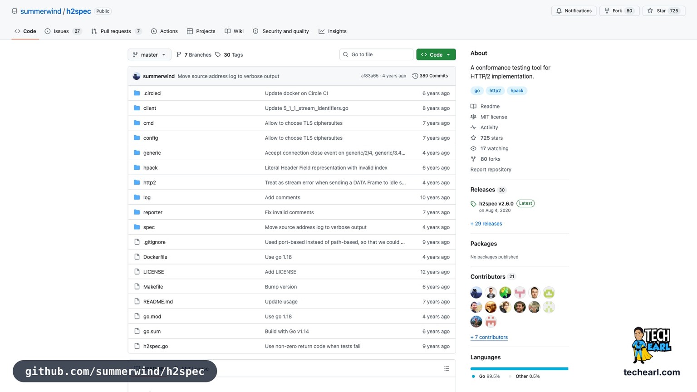Image resolution: width=697 pixels, height=392 pixels.
Task: Click the tag icon next to 30 Tags
Action: (218, 54)
